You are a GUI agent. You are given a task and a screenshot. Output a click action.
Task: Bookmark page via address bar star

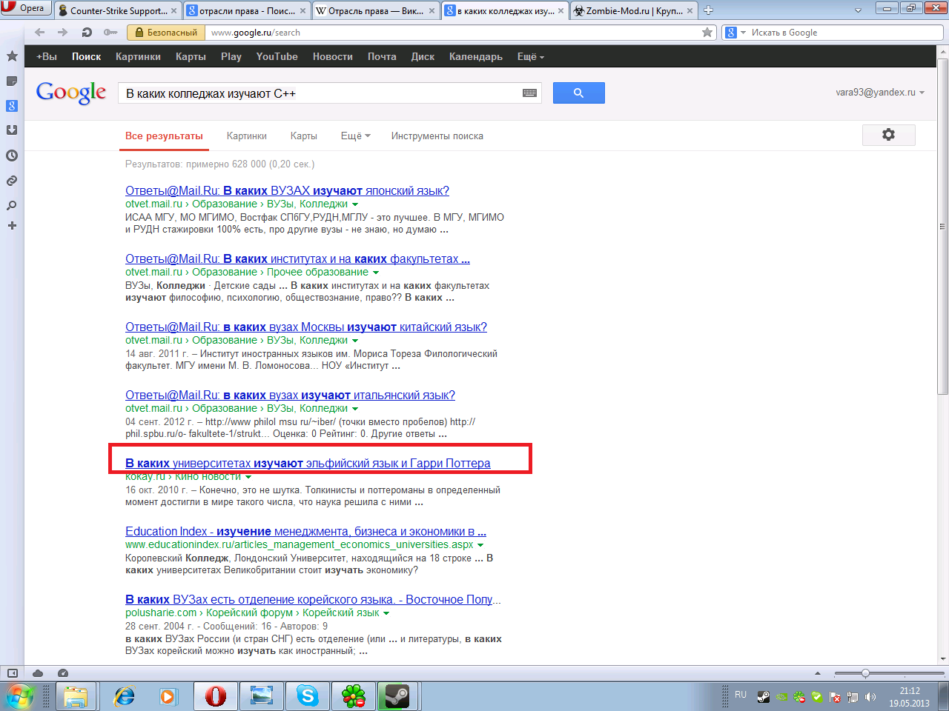(707, 33)
